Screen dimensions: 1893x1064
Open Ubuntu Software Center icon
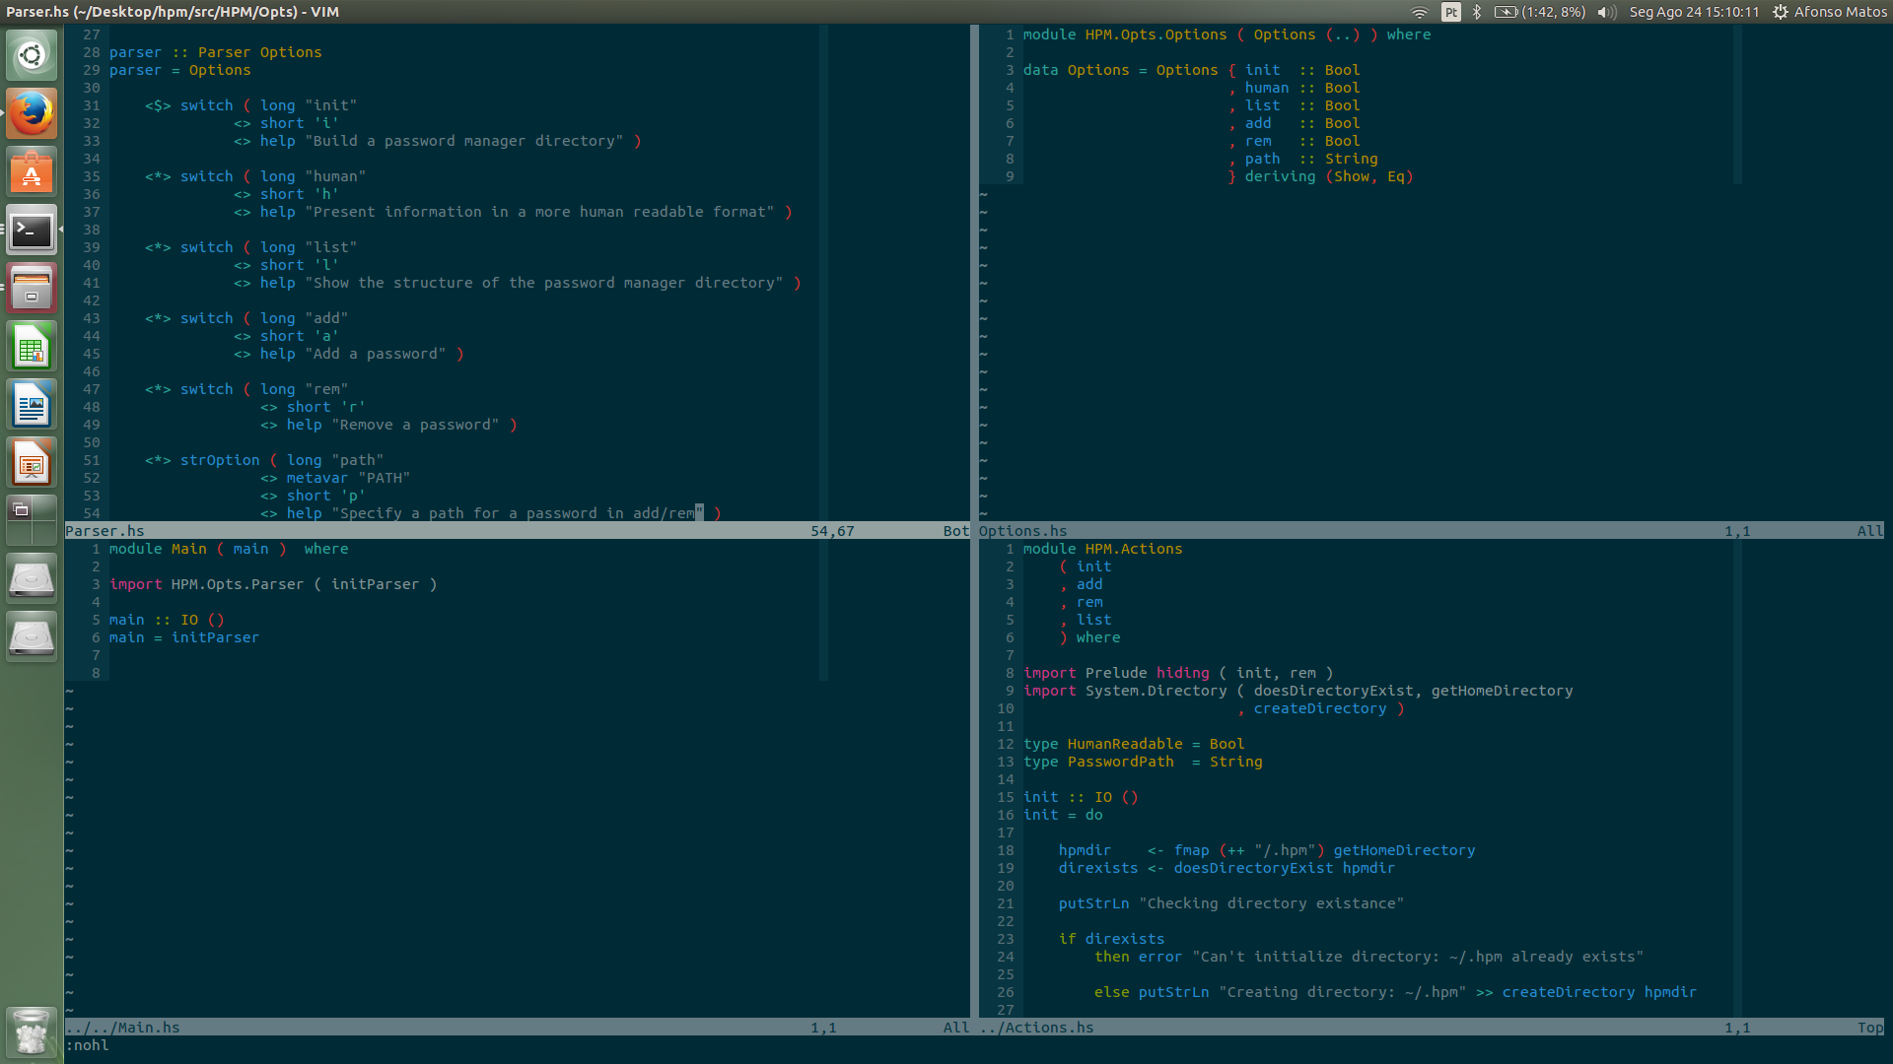32,171
